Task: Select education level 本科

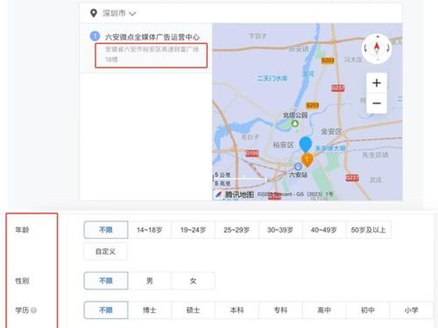Action: pos(237,310)
